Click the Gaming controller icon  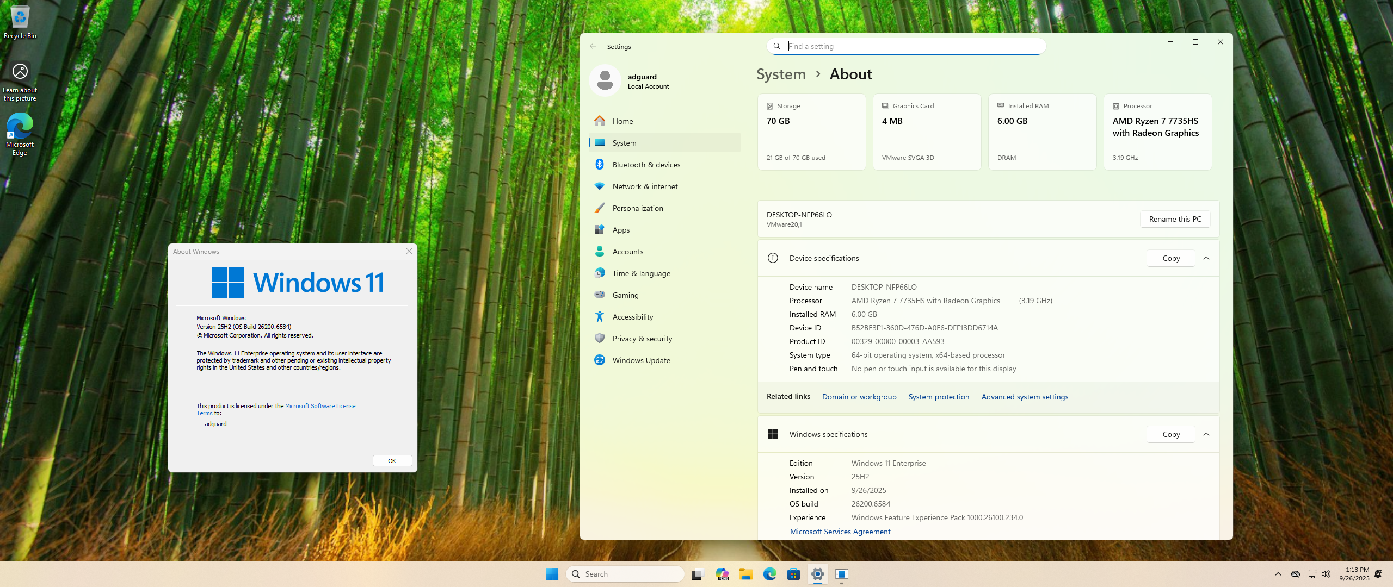click(x=600, y=295)
